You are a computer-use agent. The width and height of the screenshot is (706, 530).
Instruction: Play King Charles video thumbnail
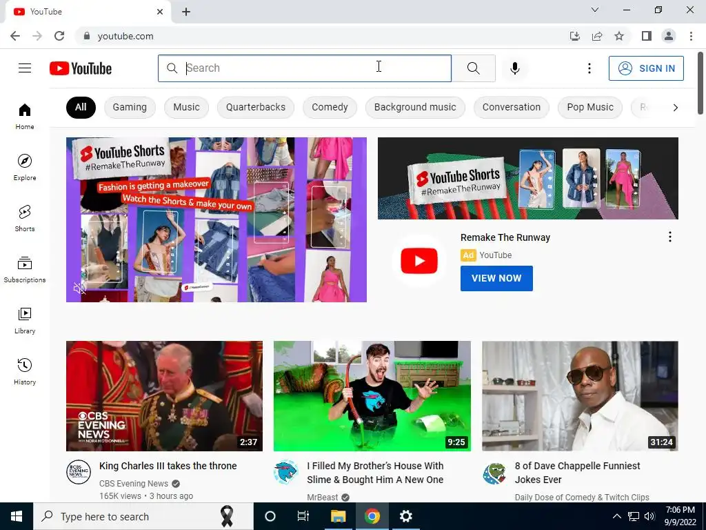click(164, 395)
